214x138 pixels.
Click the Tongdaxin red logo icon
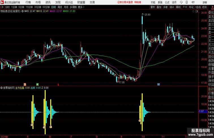click(x=2, y=2)
